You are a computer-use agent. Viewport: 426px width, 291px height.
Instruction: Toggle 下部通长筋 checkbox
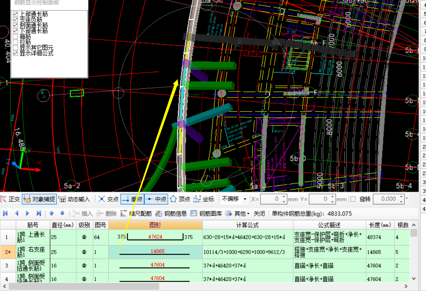click(15, 31)
